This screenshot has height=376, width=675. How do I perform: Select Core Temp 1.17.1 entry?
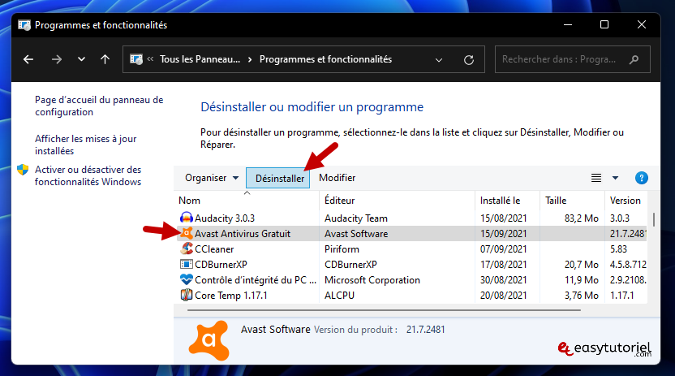click(230, 296)
